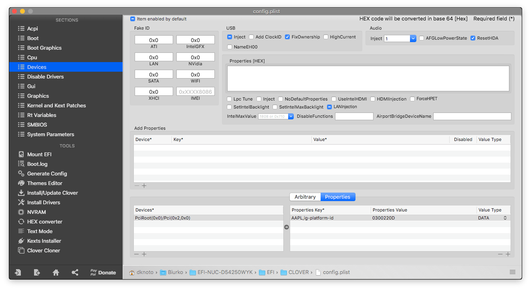The height and width of the screenshot is (290, 531).
Task: Click the PayPal Donate button
Action: click(x=103, y=272)
